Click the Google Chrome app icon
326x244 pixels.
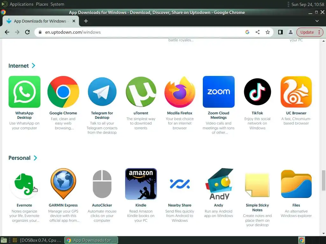[x=63, y=92]
